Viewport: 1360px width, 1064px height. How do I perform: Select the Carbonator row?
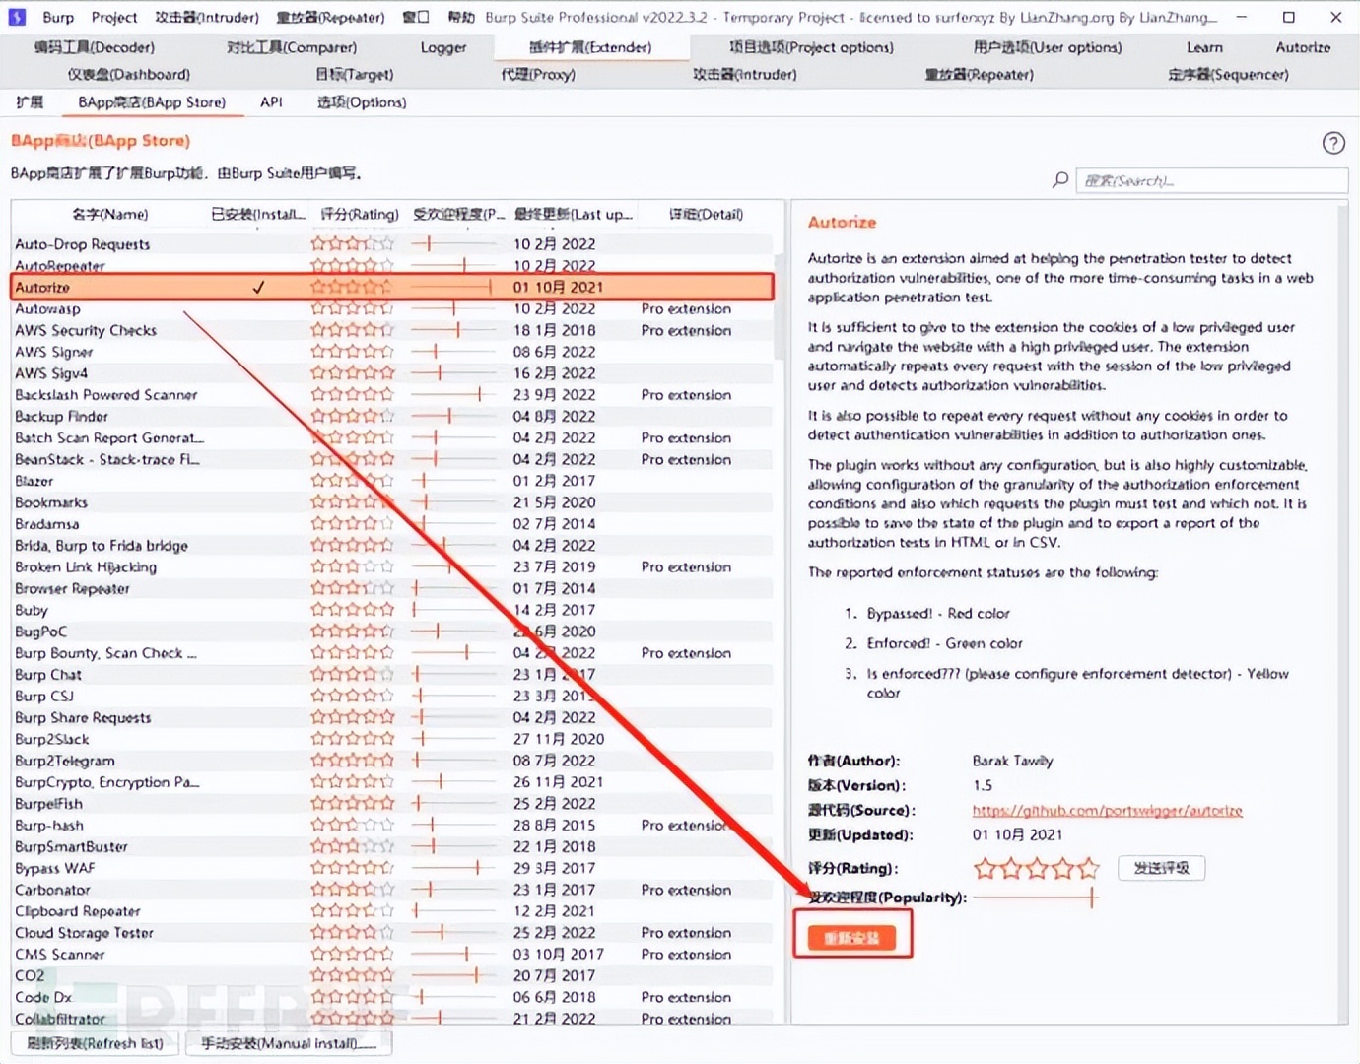392,890
